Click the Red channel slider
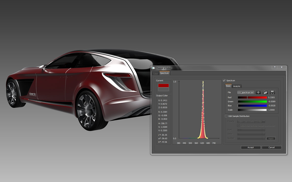The image size is (292, 182). pos(252,98)
